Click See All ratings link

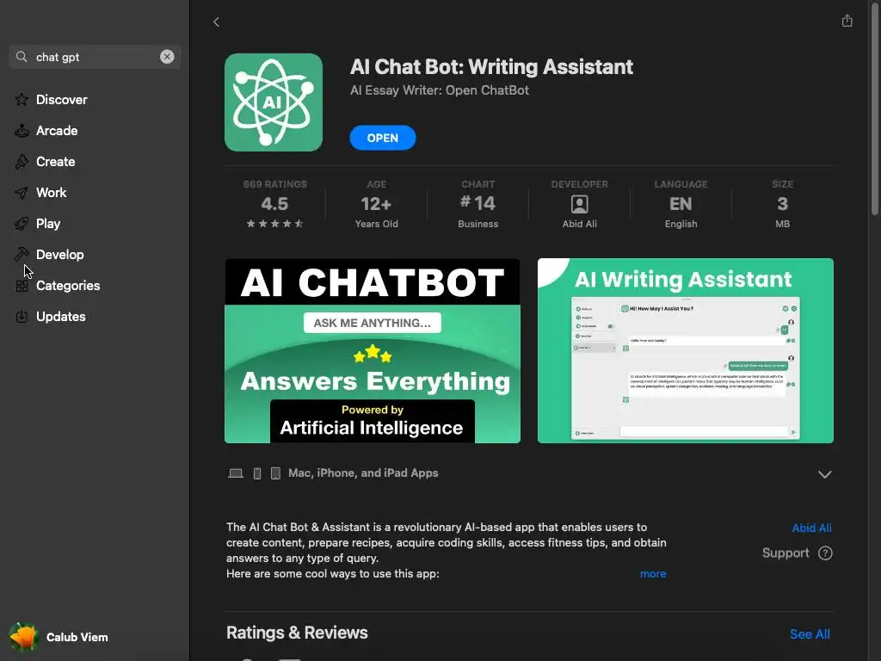click(x=810, y=634)
